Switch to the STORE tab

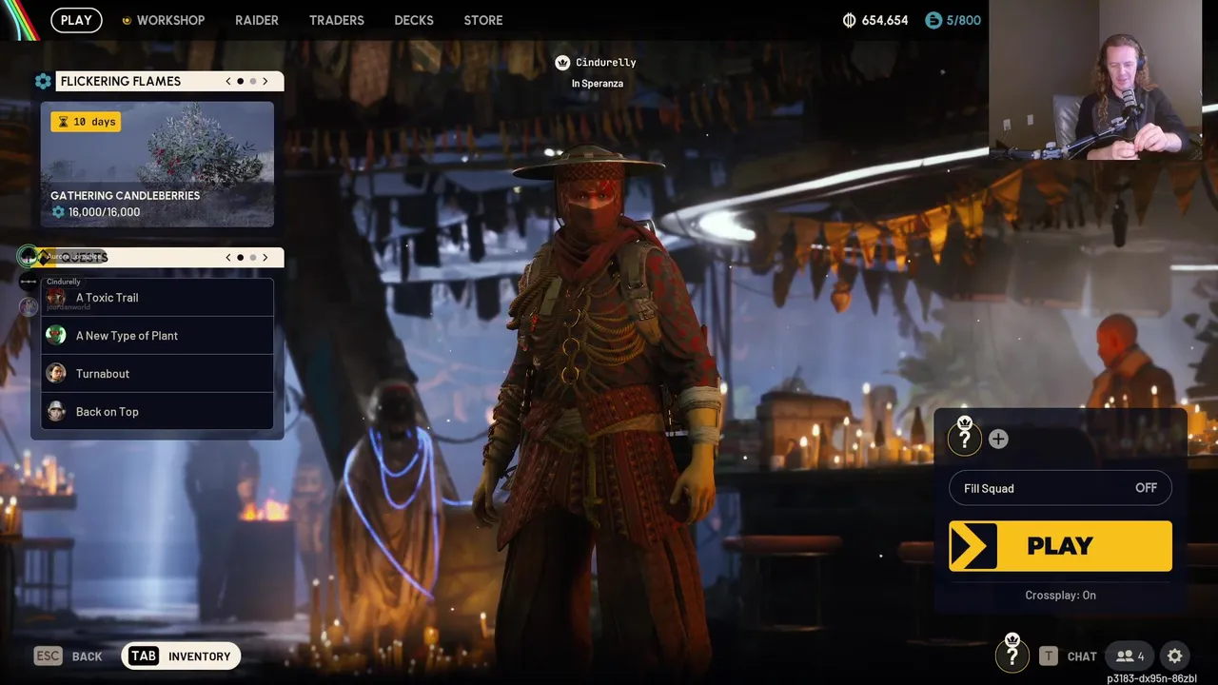pos(483,20)
